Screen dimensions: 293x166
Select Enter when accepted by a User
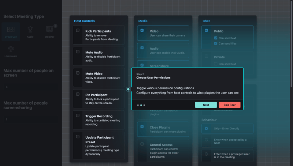point(206,140)
